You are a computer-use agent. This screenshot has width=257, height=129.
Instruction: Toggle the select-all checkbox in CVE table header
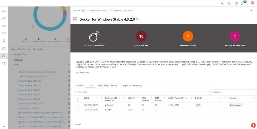[78, 99]
